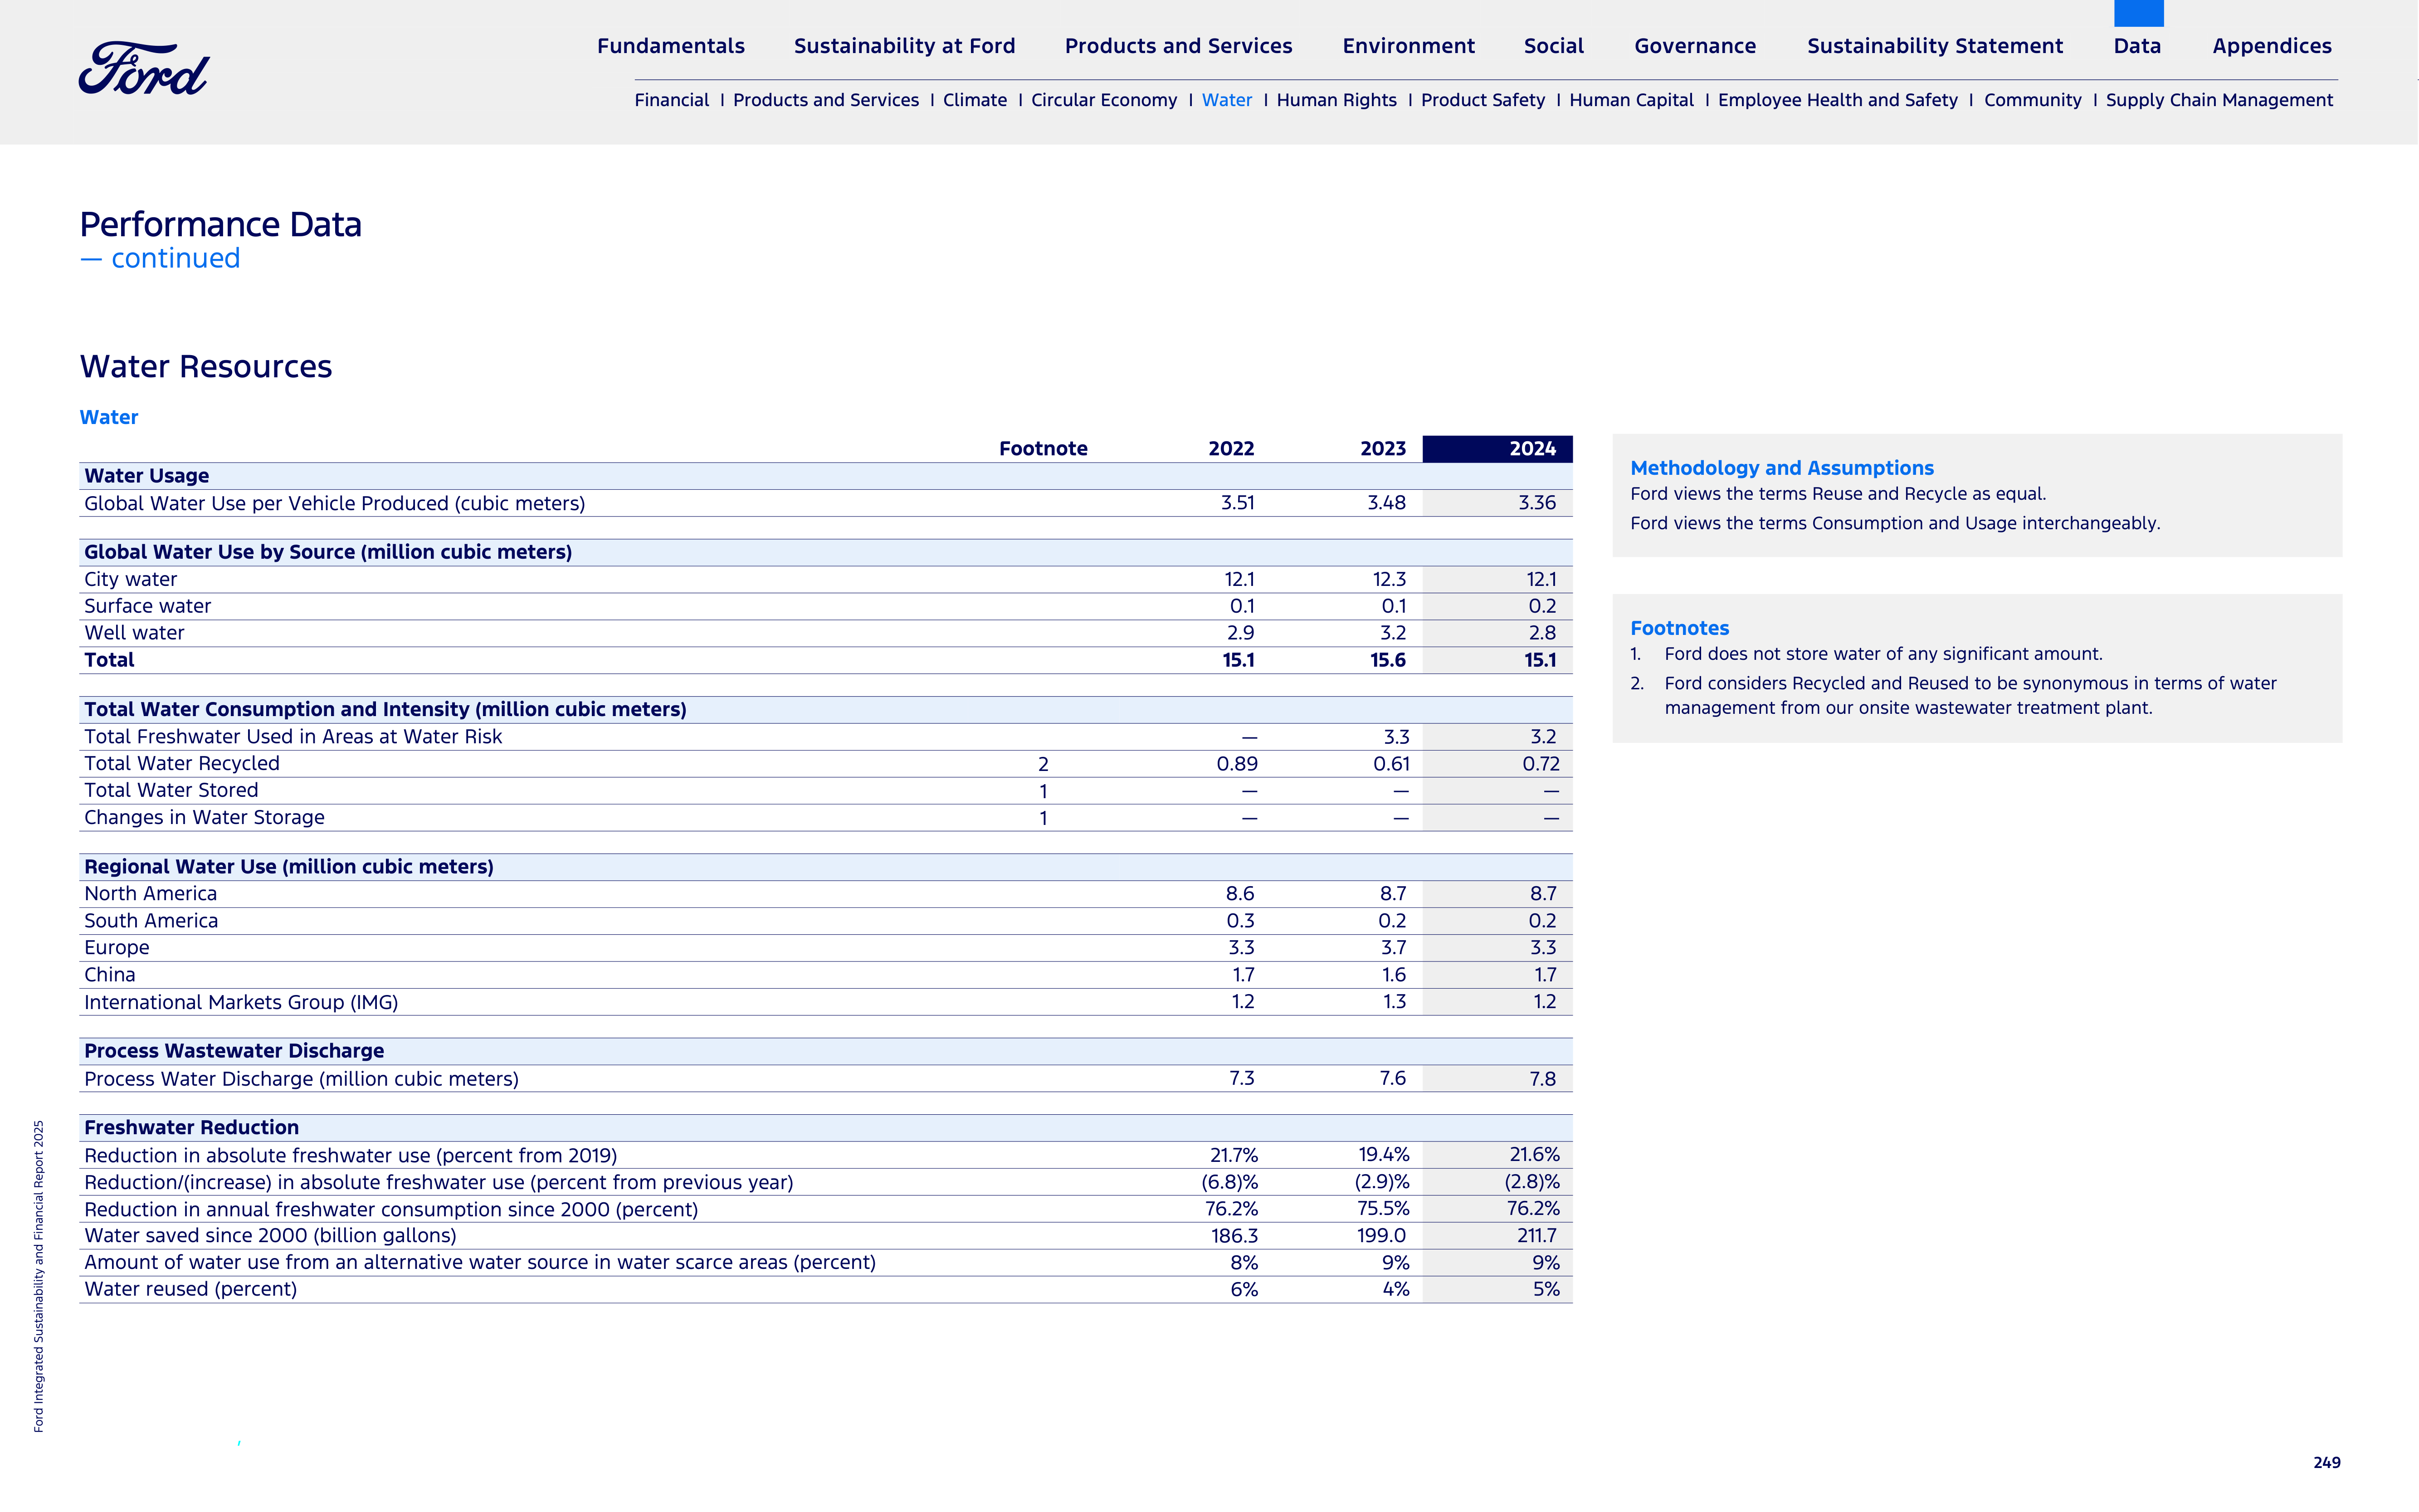Screen dimensions: 2419x1512
Task: Click the Water Usage section row
Action: [x=825, y=476]
